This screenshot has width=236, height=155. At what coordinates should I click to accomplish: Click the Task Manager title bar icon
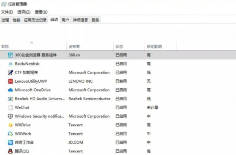click(4, 4)
